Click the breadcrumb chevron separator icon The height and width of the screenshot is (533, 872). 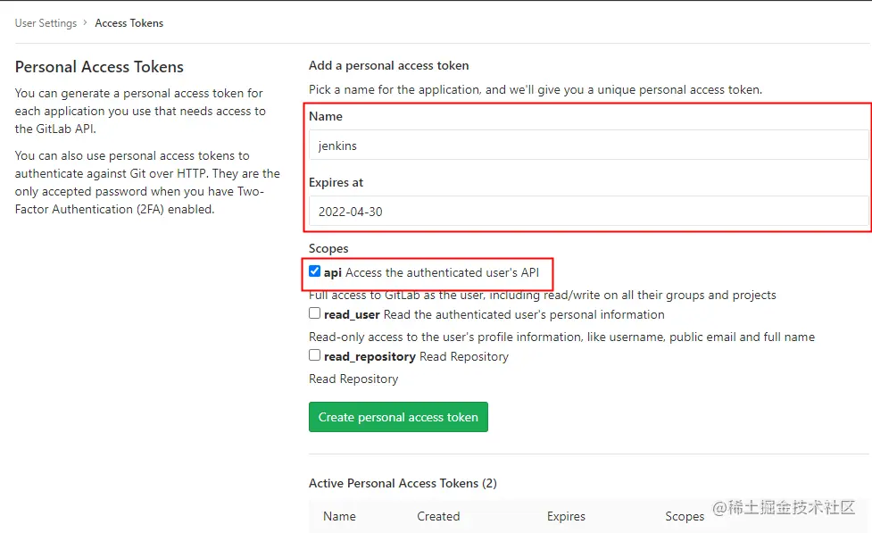86,23
